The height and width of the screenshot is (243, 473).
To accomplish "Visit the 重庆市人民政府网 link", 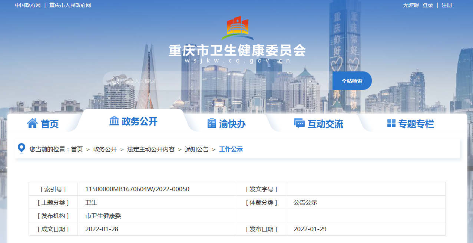I will 70,5.
